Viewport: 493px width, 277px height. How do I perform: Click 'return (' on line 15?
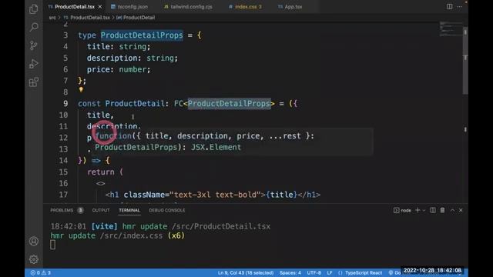(x=105, y=172)
